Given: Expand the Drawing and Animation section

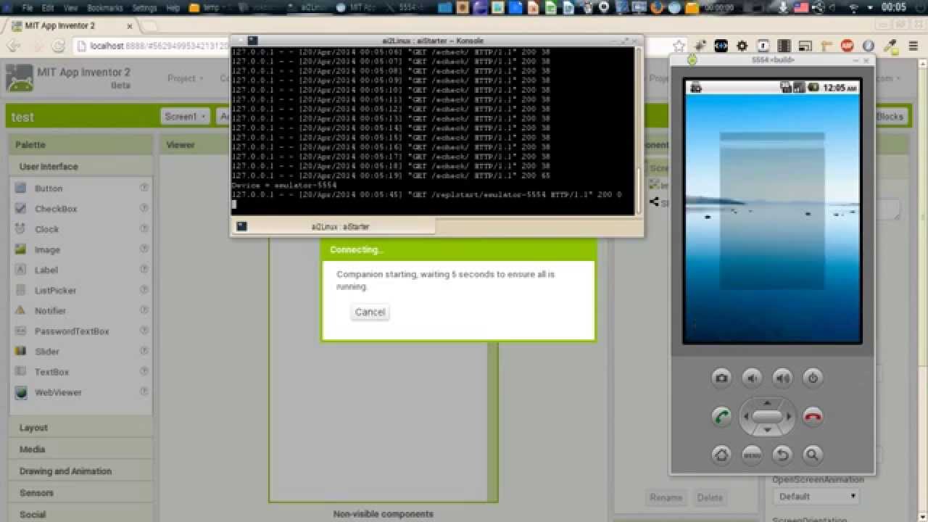Looking at the screenshot, I should (x=81, y=471).
